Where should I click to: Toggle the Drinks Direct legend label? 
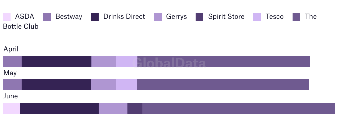point(124,17)
